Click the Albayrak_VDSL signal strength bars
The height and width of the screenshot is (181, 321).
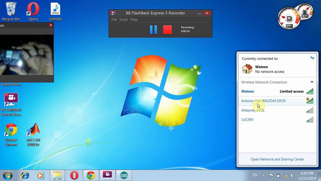point(310,110)
